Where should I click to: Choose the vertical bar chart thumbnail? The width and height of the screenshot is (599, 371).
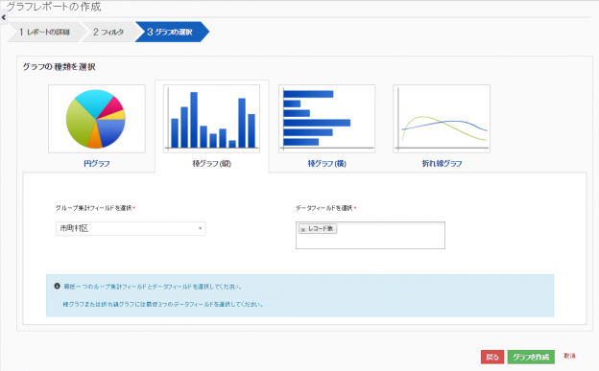(x=211, y=119)
